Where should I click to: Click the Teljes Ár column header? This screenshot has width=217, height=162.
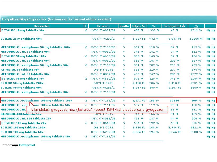tap(139, 26)
